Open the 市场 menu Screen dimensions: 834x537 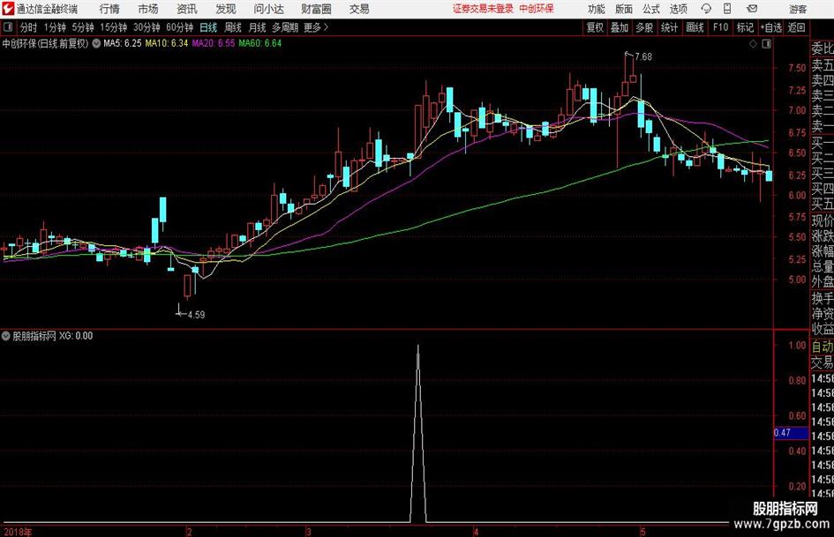(x=148, y=9)
